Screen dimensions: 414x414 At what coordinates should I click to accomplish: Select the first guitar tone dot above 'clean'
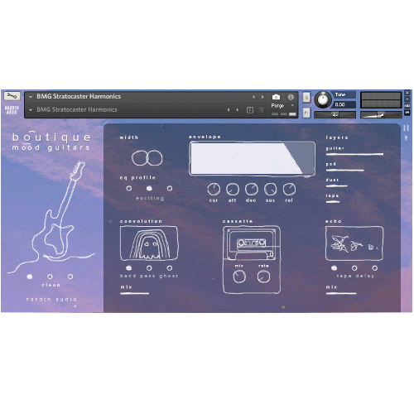click(30, 277)
